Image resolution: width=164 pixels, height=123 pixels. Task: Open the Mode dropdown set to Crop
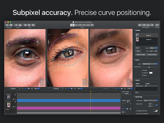click(x=153, y=48)
